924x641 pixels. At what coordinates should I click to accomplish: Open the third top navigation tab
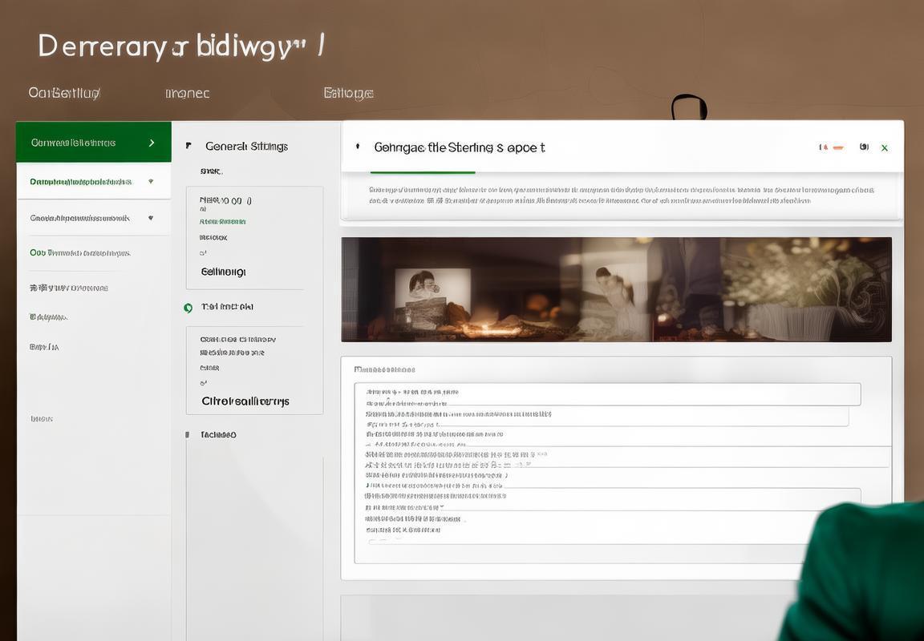(348, 93)
